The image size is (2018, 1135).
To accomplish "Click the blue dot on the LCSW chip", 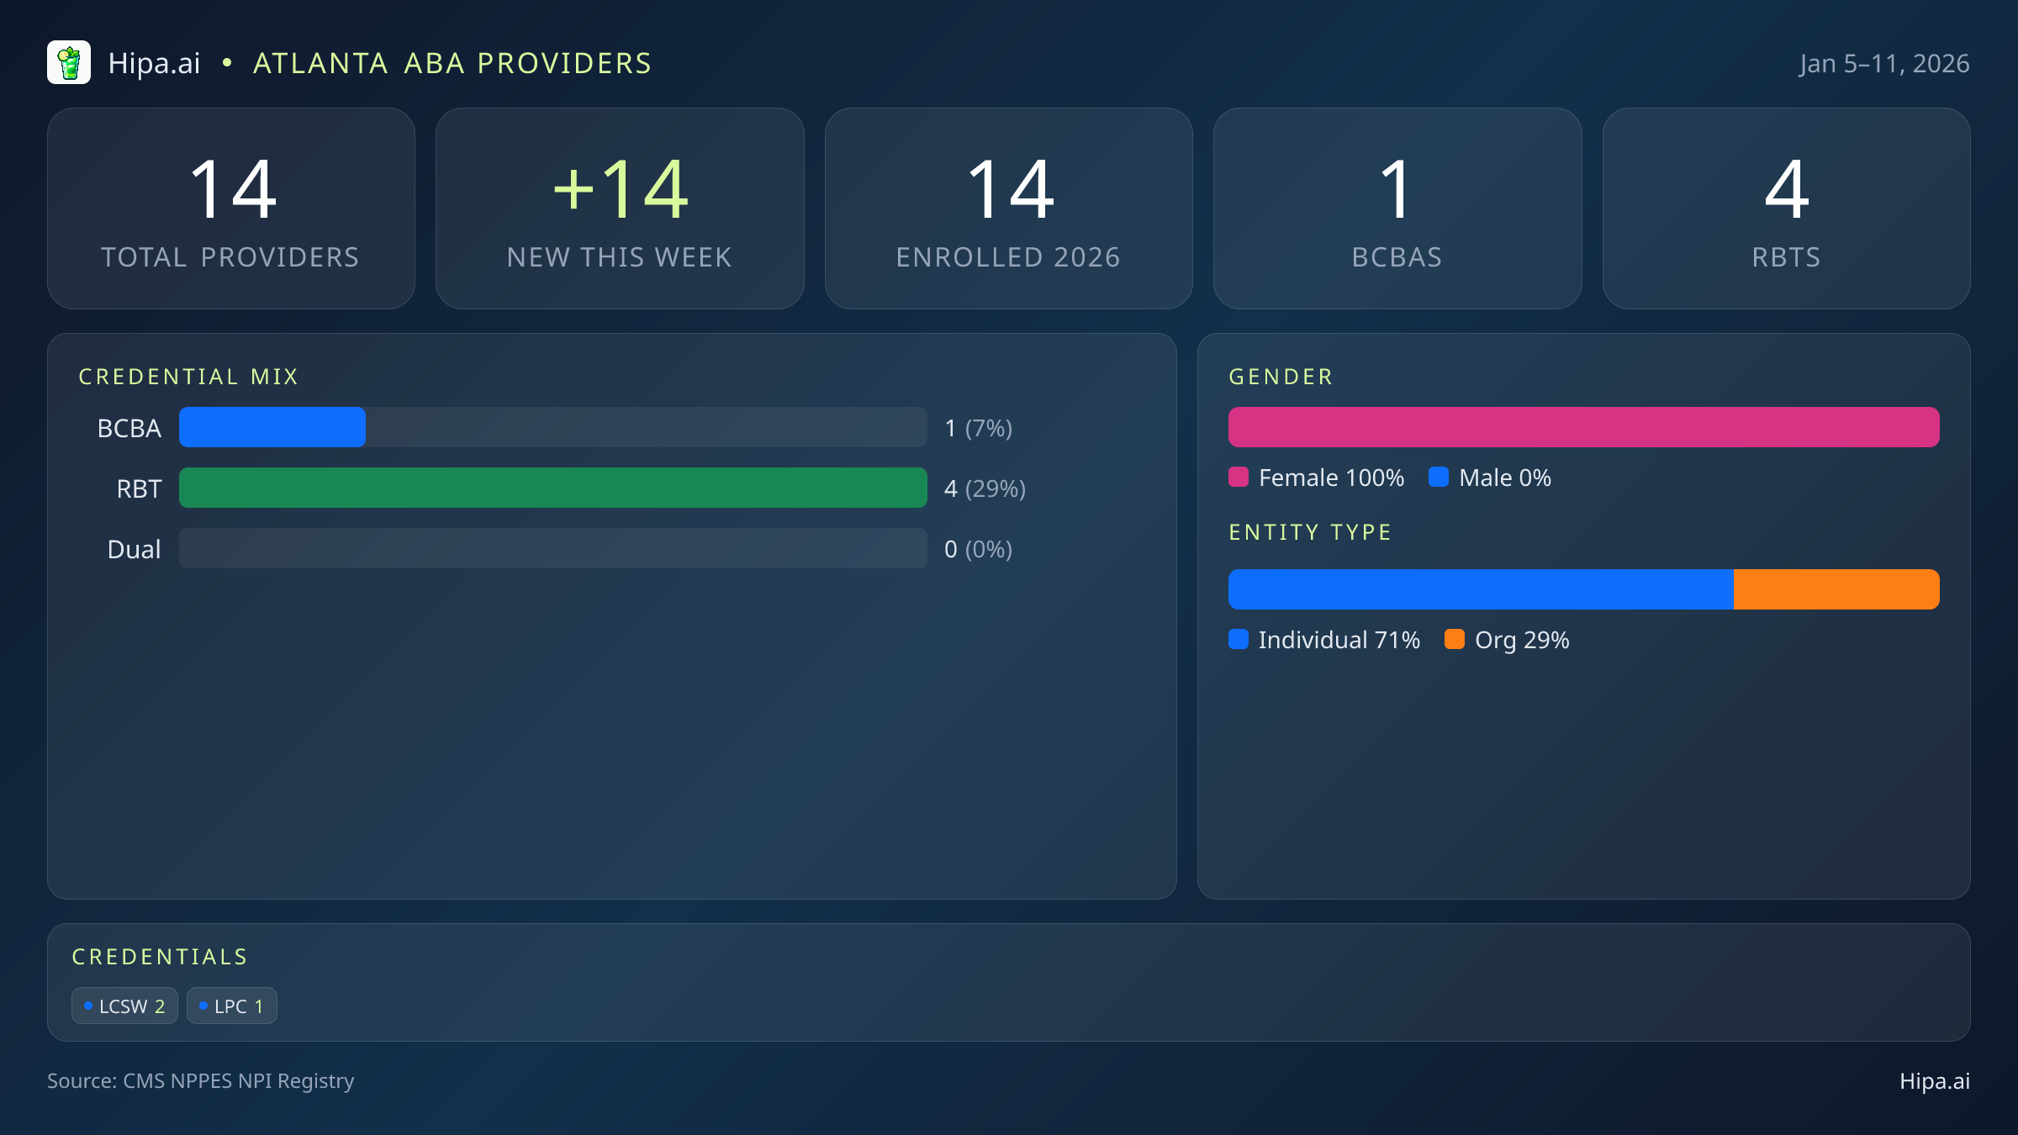I will 88,1005.
